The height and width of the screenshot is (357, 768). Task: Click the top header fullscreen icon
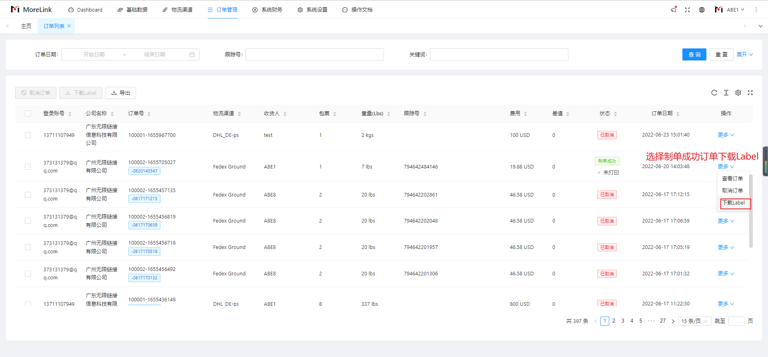687,10
